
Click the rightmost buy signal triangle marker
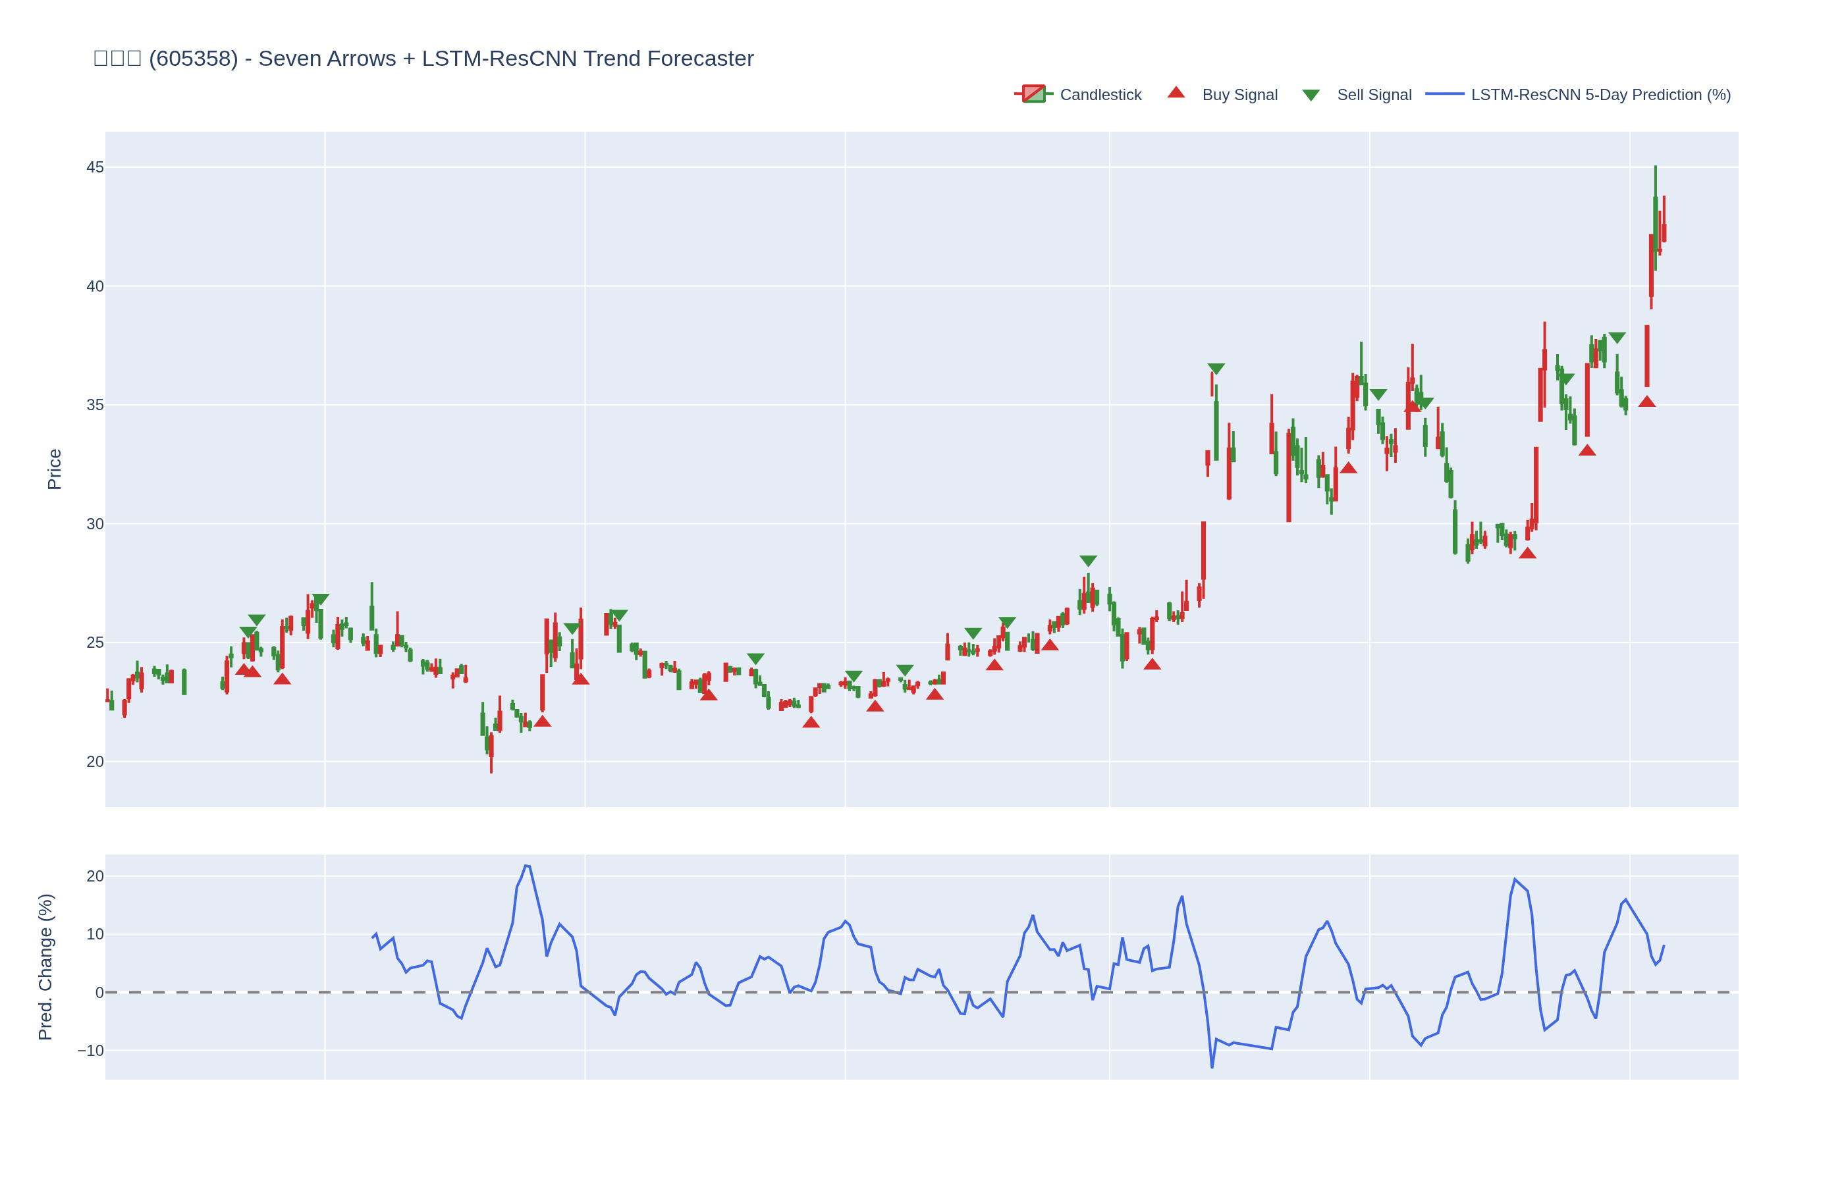pos(1646,402)
